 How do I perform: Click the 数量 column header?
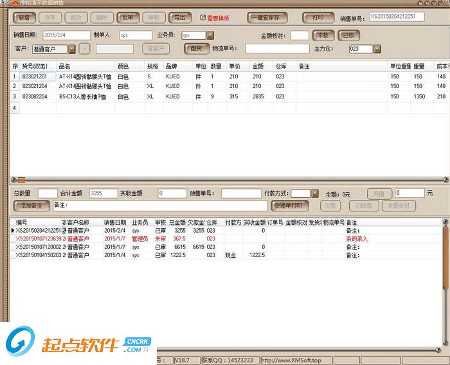click(217, 67)
